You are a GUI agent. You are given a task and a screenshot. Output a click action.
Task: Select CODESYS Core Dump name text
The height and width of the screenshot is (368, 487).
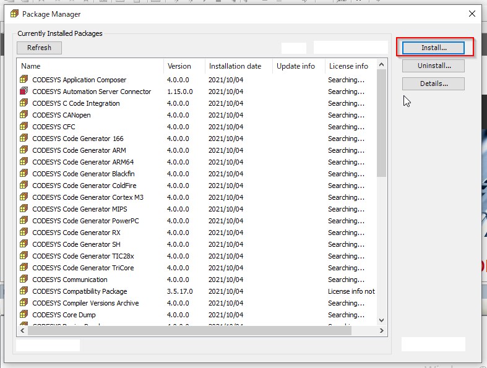pos(64,315)
